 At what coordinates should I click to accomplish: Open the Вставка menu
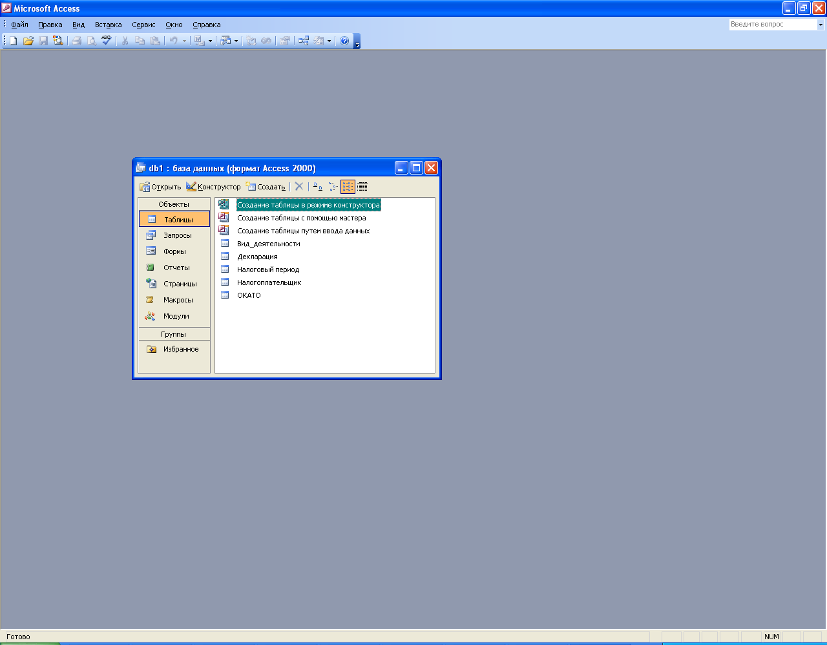(108, 25)
